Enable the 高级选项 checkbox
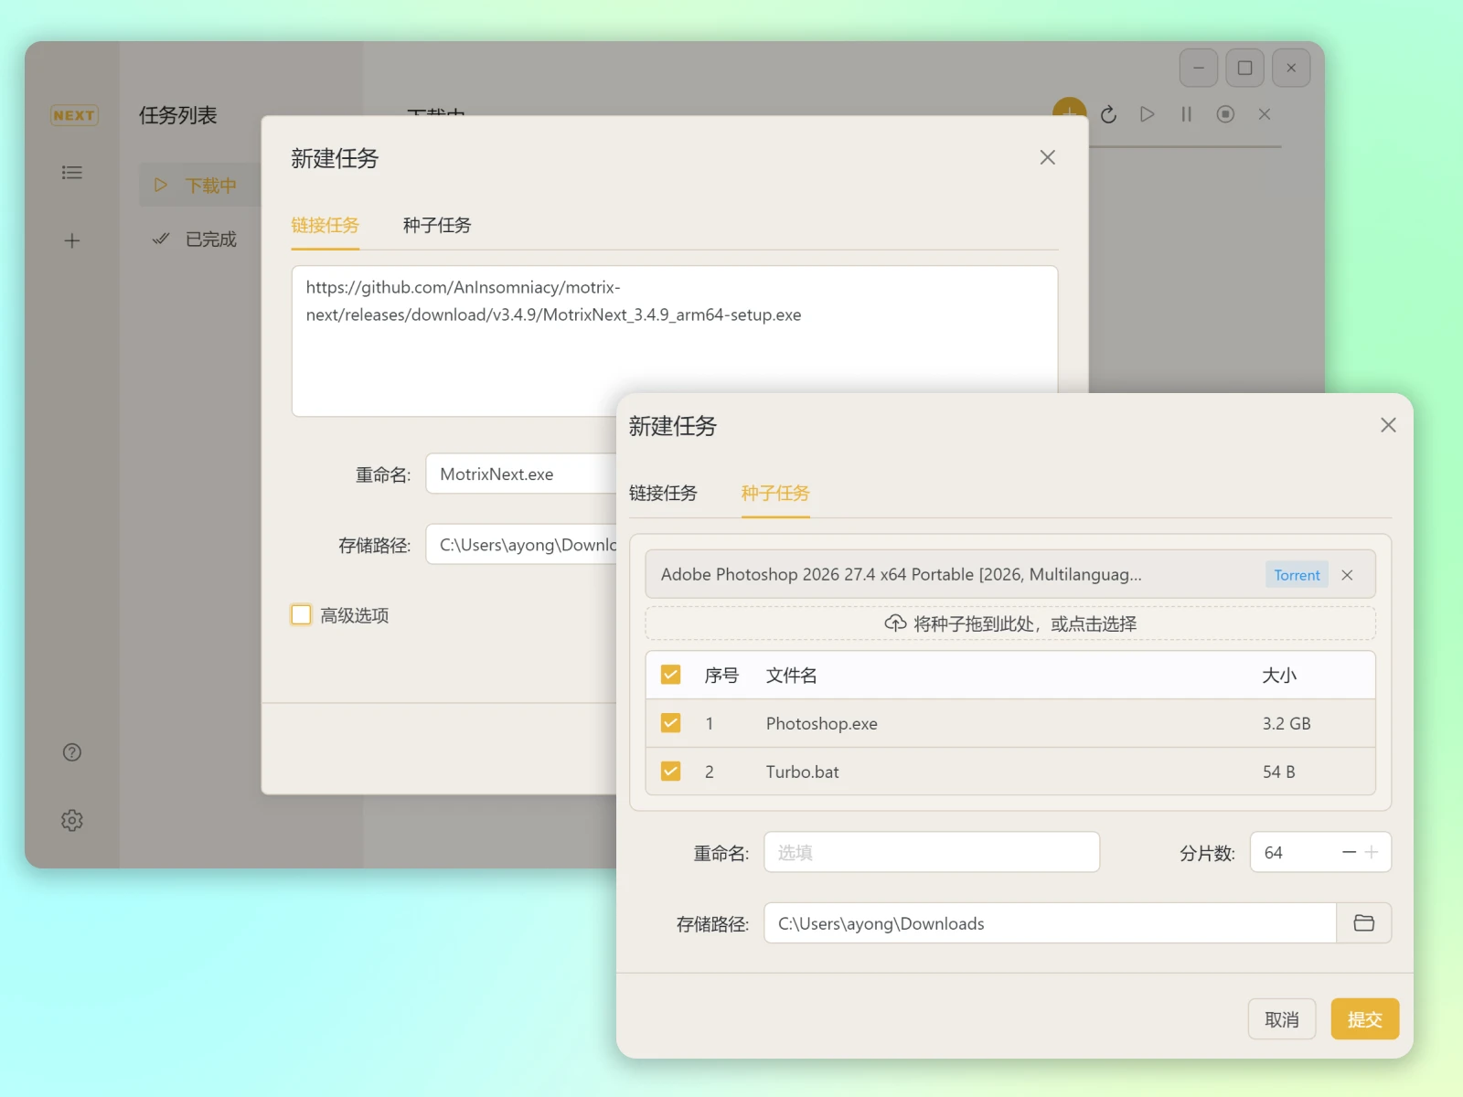1463x1097 pixels. tap(301, 615)
